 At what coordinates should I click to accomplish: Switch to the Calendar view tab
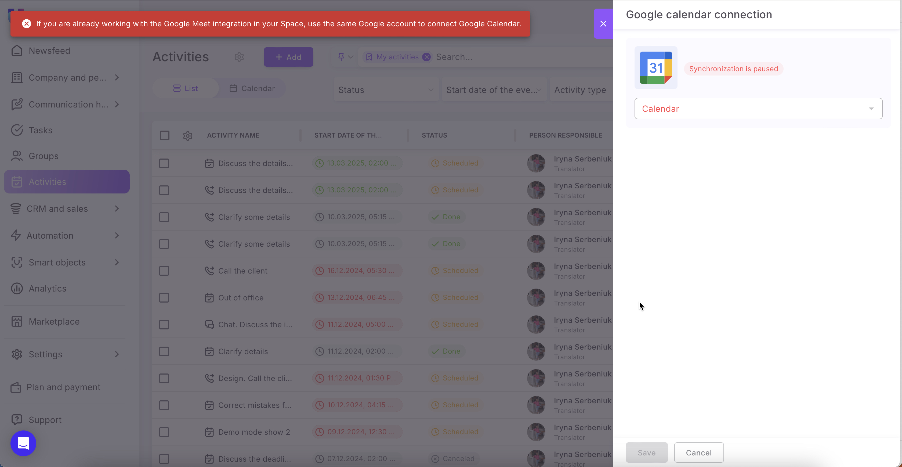tap(252, 88)
